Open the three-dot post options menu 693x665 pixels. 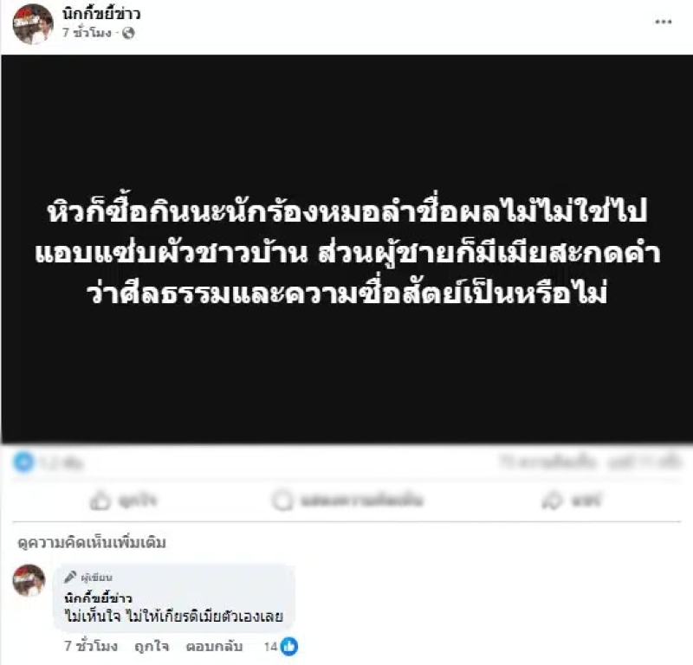point(663,22)
